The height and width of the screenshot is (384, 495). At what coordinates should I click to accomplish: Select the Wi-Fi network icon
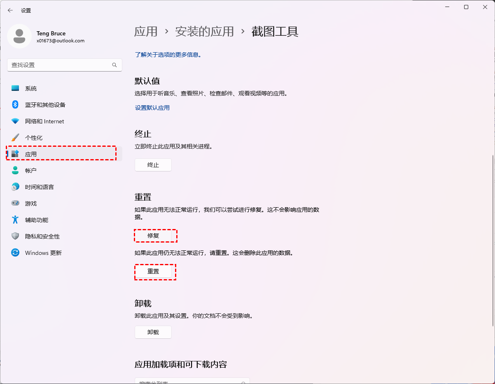coord(15,121)
